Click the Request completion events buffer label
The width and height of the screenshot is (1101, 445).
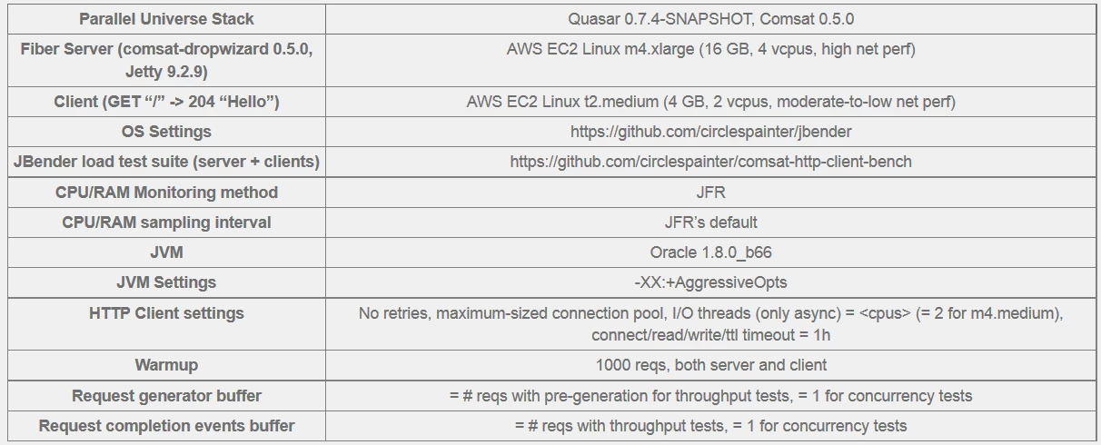coord(166,426)
